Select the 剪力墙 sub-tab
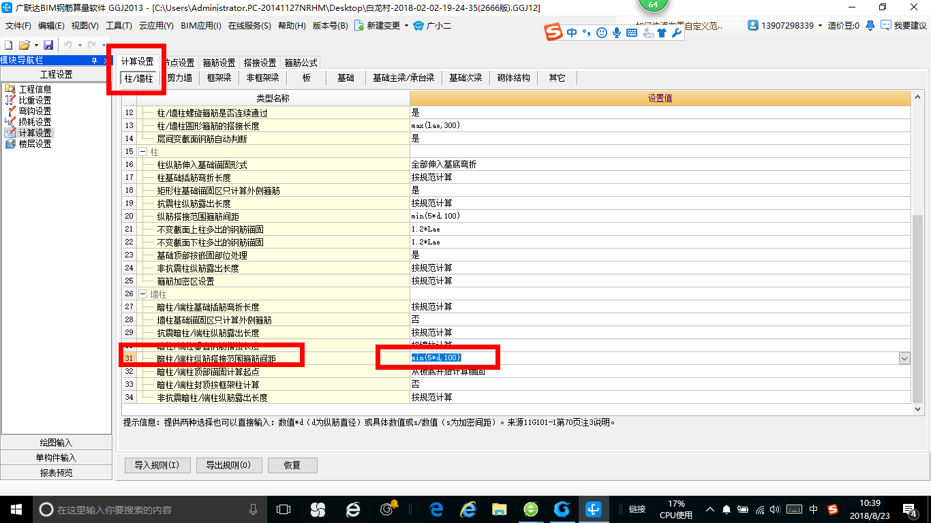 tap(180, 78)
